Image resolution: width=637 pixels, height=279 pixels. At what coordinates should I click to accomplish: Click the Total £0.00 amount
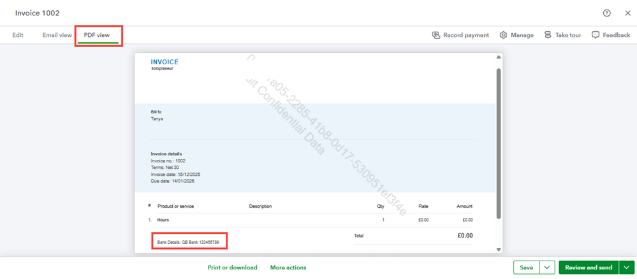[x=465, y=236]
